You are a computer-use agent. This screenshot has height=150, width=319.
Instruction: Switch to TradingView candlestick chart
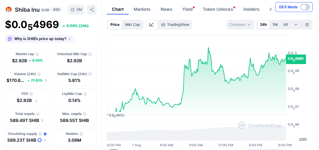coord(175,25)
